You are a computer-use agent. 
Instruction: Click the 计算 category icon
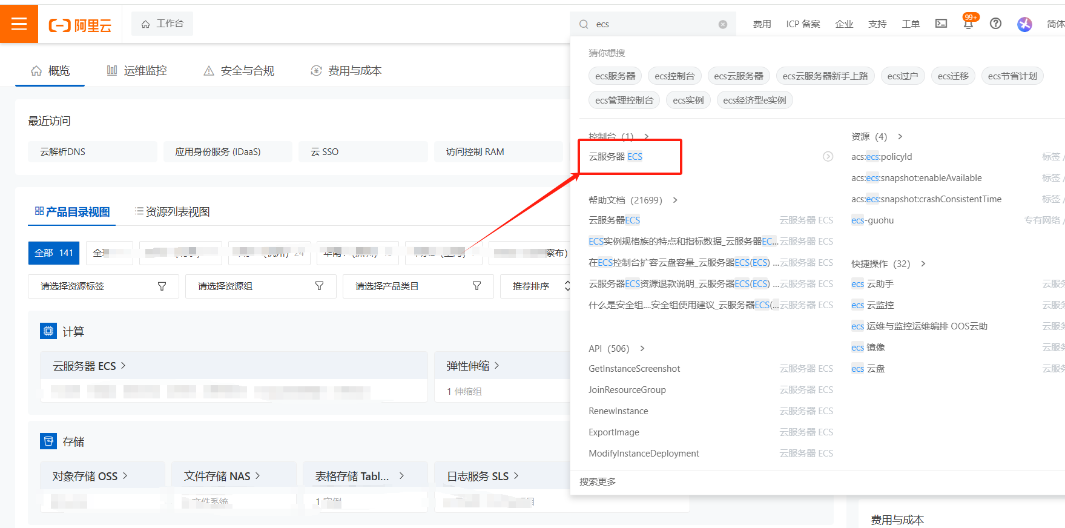tap(48, 331)
